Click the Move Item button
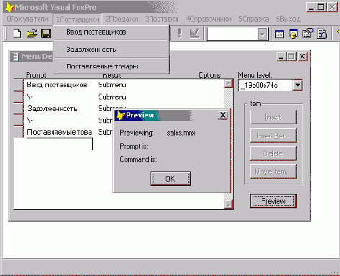 tap(273, 172)
